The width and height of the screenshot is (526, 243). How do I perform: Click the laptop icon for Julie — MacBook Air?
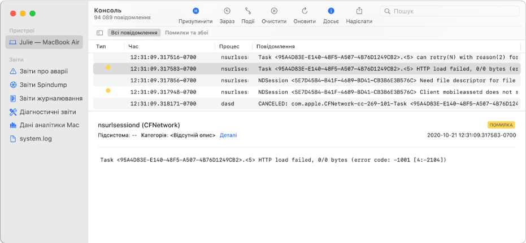tap(13, 42)
